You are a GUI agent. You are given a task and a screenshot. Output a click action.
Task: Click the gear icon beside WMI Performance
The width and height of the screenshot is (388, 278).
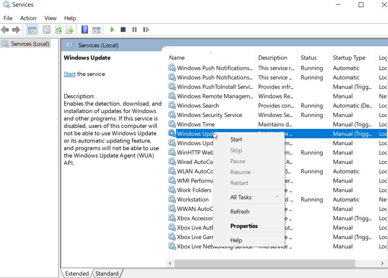coord(172,180)
